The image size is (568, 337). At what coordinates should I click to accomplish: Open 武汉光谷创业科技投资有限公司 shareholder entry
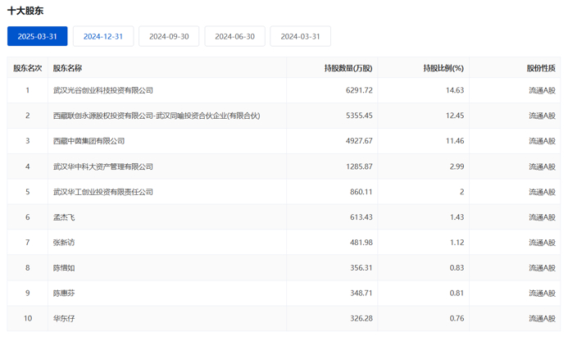click(102, 90)
